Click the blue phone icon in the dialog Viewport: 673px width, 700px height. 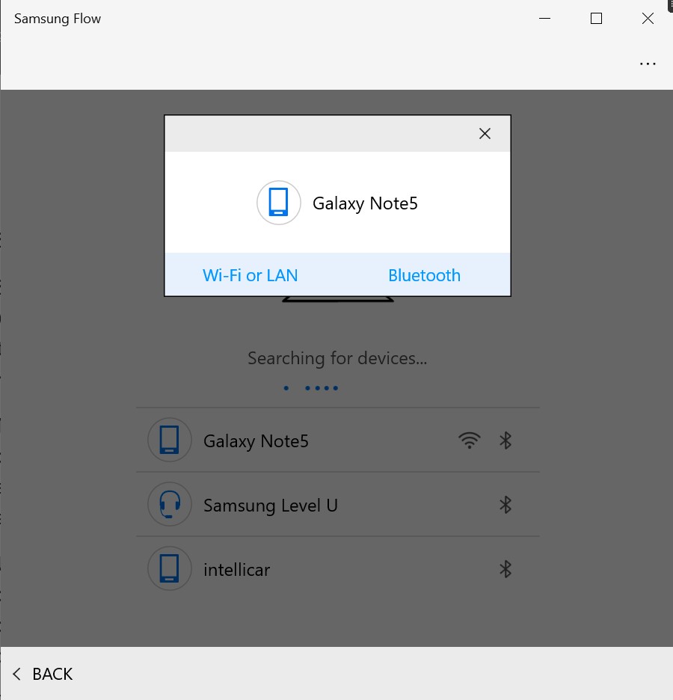pos(279,203)
